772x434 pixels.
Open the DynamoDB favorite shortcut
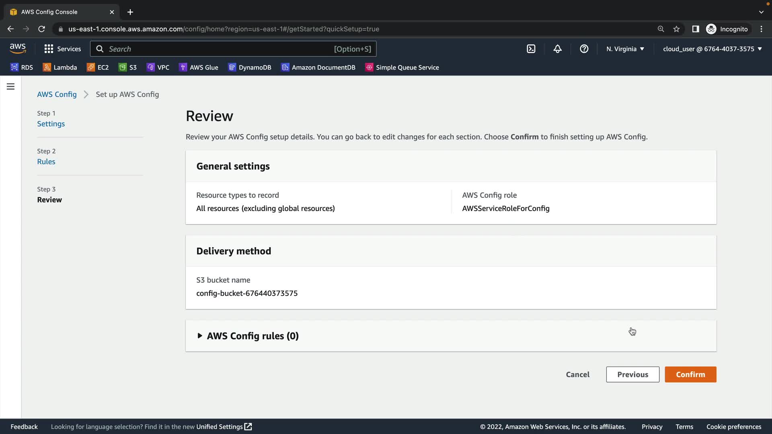[x=250, y=68]
